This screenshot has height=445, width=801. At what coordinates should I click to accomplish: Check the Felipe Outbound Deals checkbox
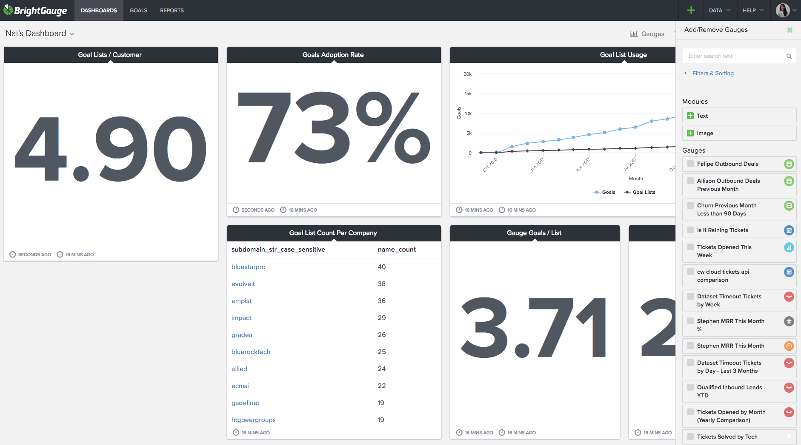click(690, 164)
